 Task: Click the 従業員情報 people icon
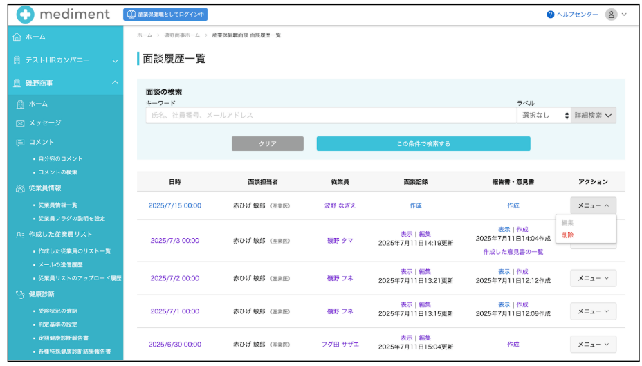20,188
